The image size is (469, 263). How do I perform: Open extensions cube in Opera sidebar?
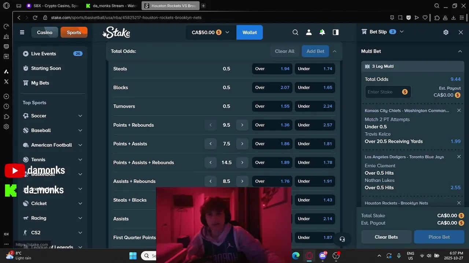(6, 117)
